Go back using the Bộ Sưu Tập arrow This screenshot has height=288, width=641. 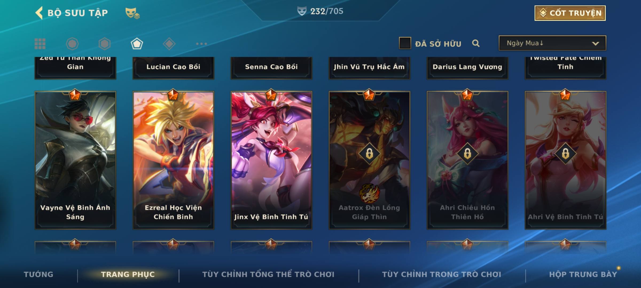[39, 13]
